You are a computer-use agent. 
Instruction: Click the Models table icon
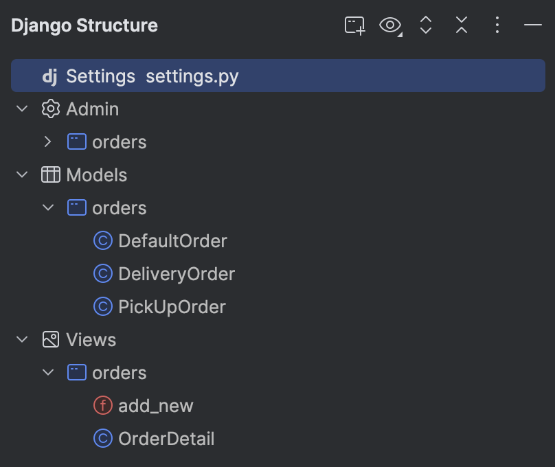click(50, 174)
